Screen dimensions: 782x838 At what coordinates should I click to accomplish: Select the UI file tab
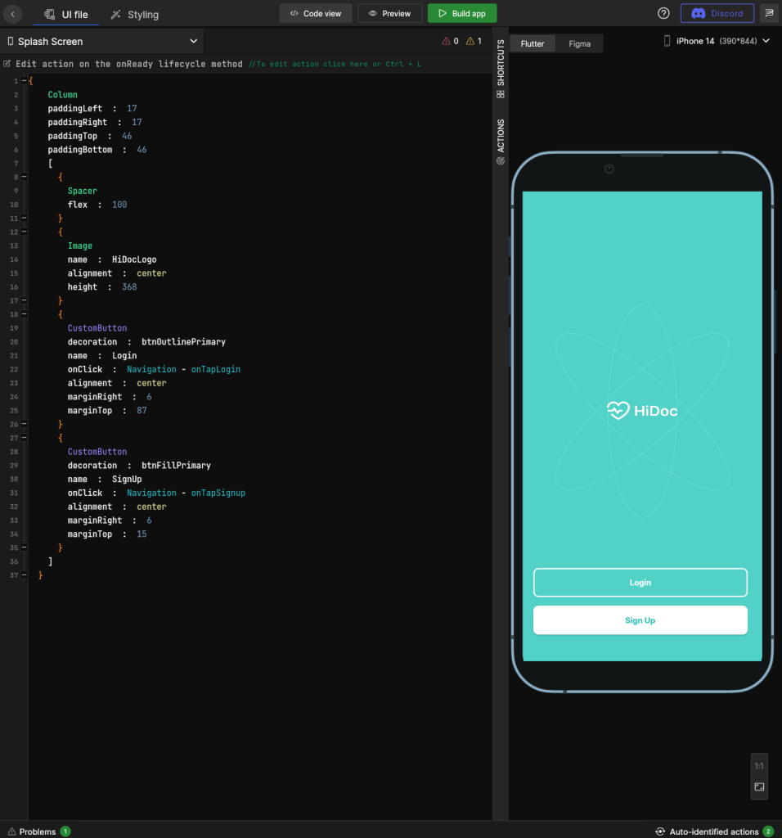pos(66,14)
